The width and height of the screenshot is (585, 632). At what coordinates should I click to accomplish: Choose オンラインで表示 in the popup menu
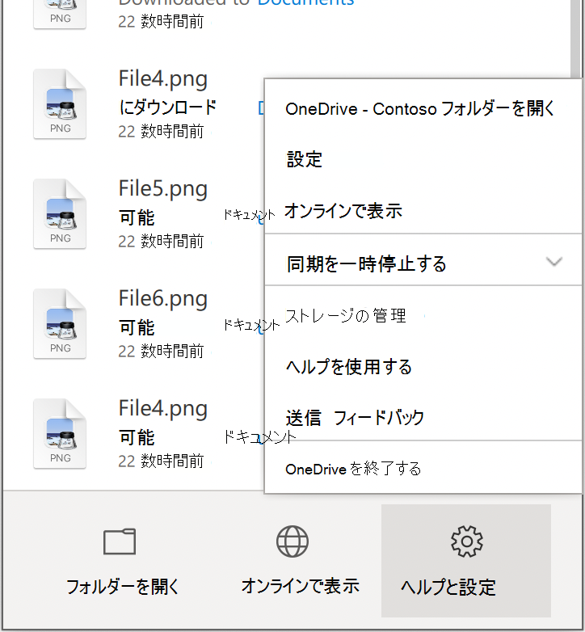[x=423, y=210]
